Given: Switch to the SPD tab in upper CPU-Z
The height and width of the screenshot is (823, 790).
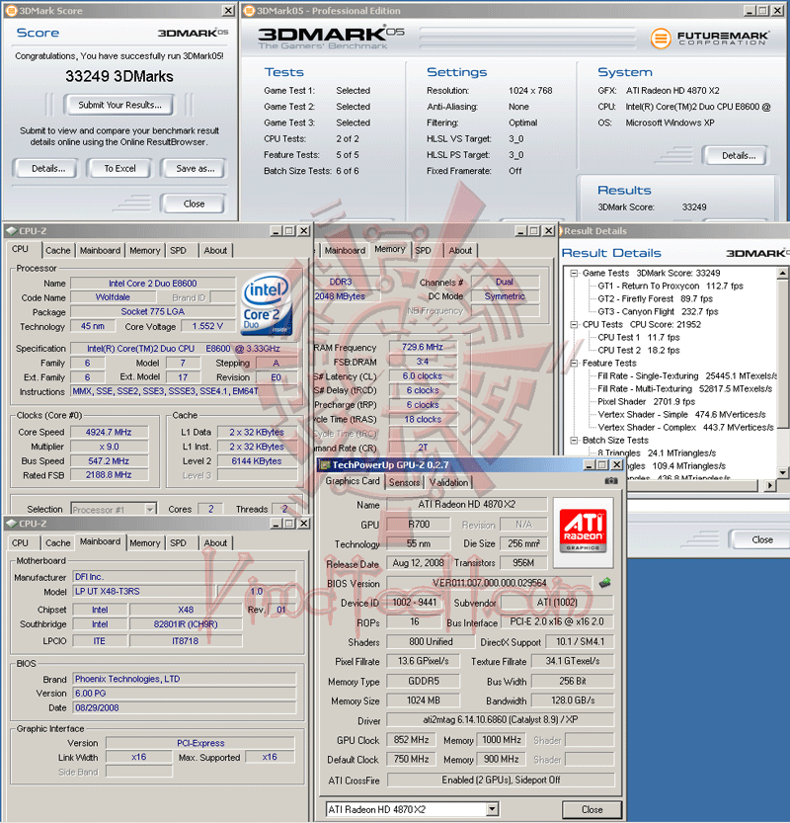Looking at the screenshot, I should [178, 250].
